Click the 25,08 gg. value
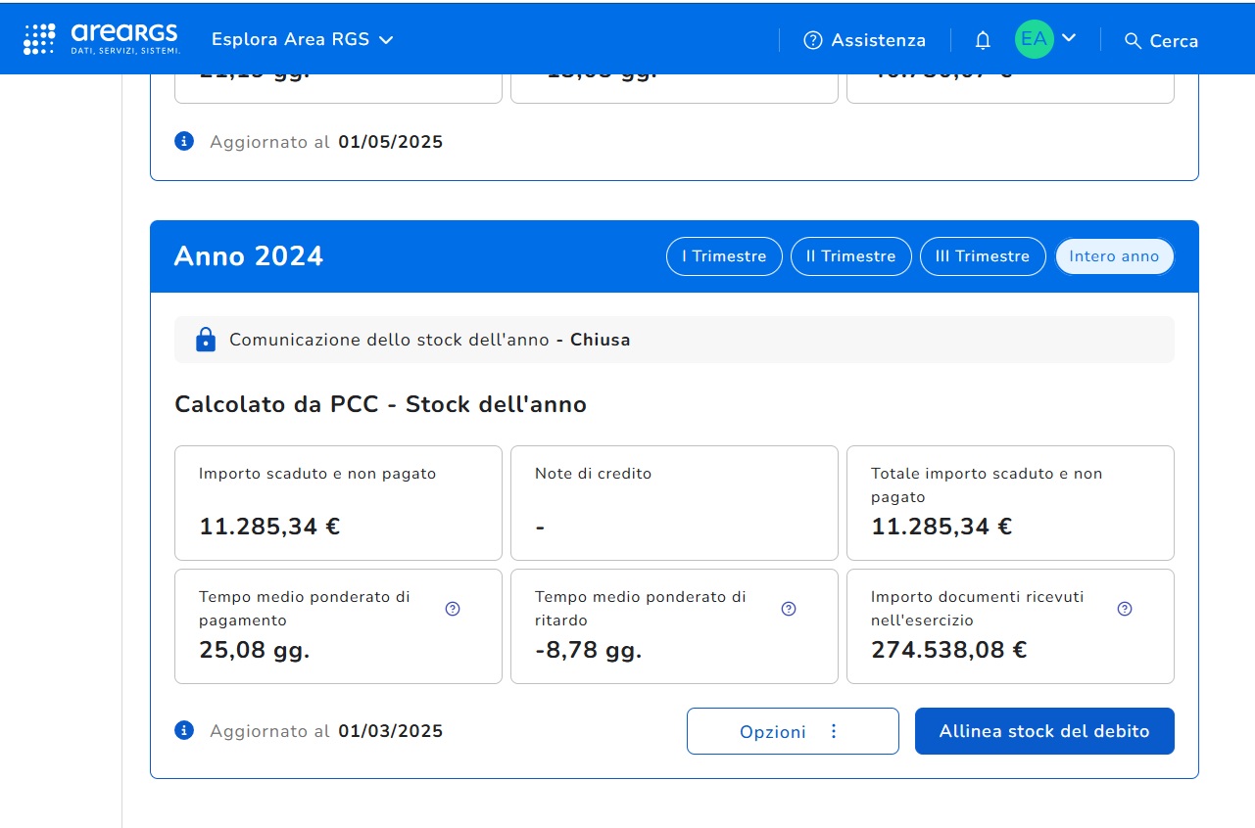The width and height of the screenshot is (1255, 828). click(x=255, y=650)
